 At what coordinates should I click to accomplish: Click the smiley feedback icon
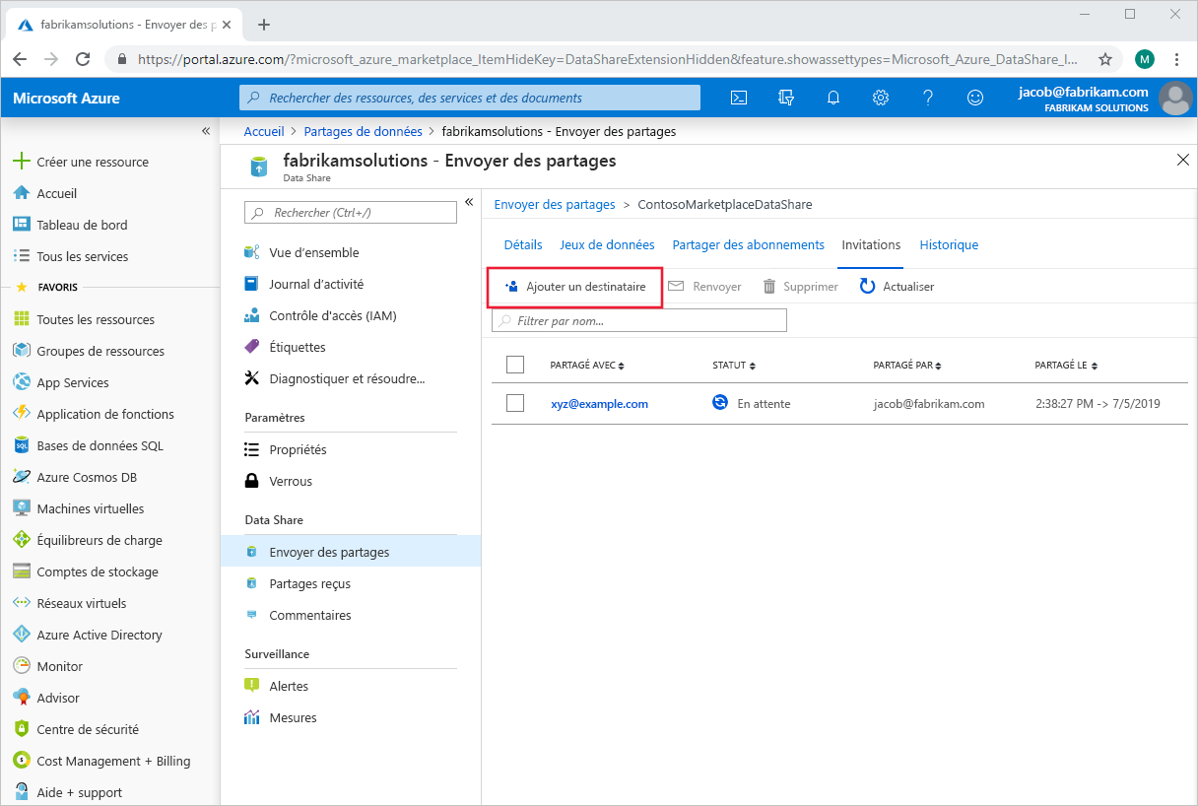coord(974,98)
